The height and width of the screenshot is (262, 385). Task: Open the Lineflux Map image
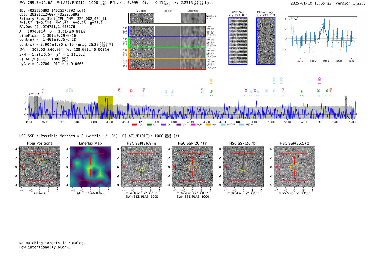[x=90, y=167]
